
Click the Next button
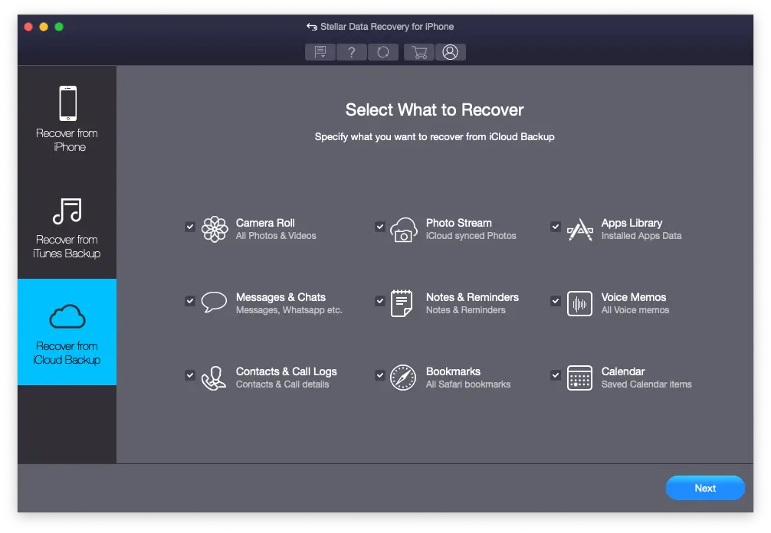705,488
